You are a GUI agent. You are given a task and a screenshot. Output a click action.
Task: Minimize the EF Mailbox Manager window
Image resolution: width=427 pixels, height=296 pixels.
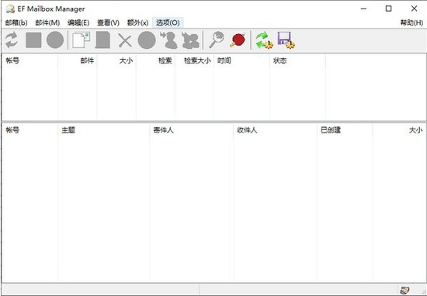363,9
